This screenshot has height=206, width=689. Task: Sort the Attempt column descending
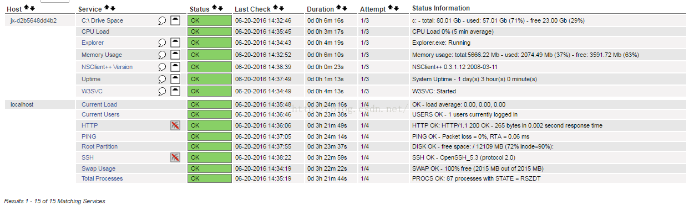click(x=396, y=8)
